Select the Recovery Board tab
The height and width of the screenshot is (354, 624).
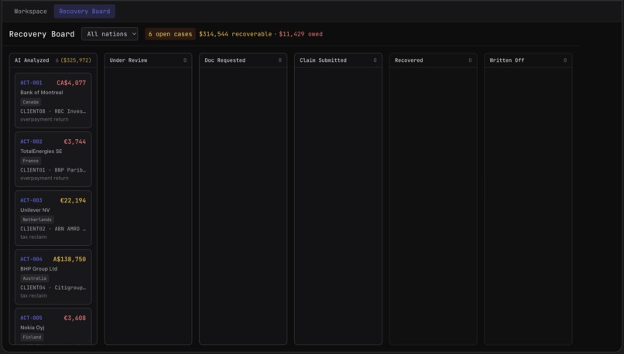[84, 12]
